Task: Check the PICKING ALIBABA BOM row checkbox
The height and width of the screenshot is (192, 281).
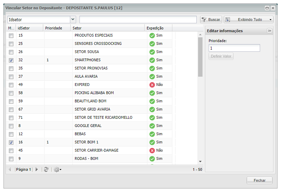Action: pyautogui.click(x=11, y=93)
